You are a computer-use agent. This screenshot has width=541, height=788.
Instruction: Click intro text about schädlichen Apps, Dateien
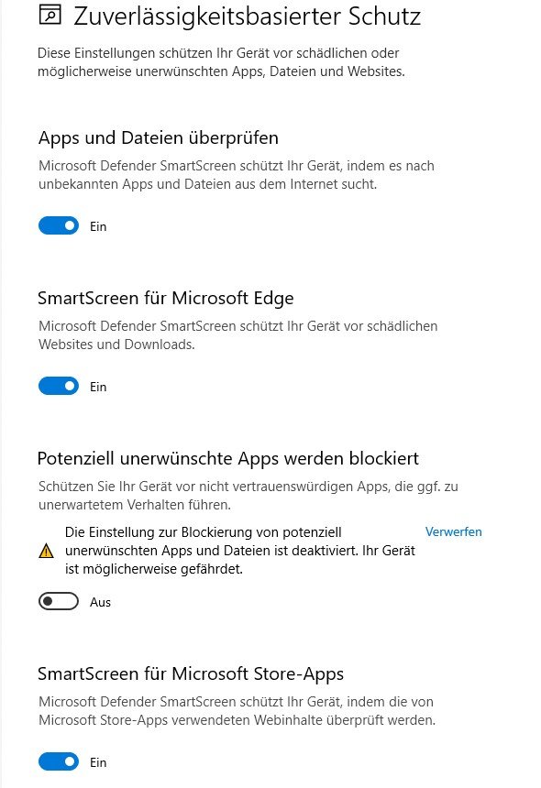tap(221, 62)
